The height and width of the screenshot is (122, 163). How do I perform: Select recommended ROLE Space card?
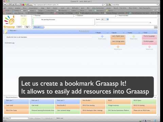tap(144, 101)
